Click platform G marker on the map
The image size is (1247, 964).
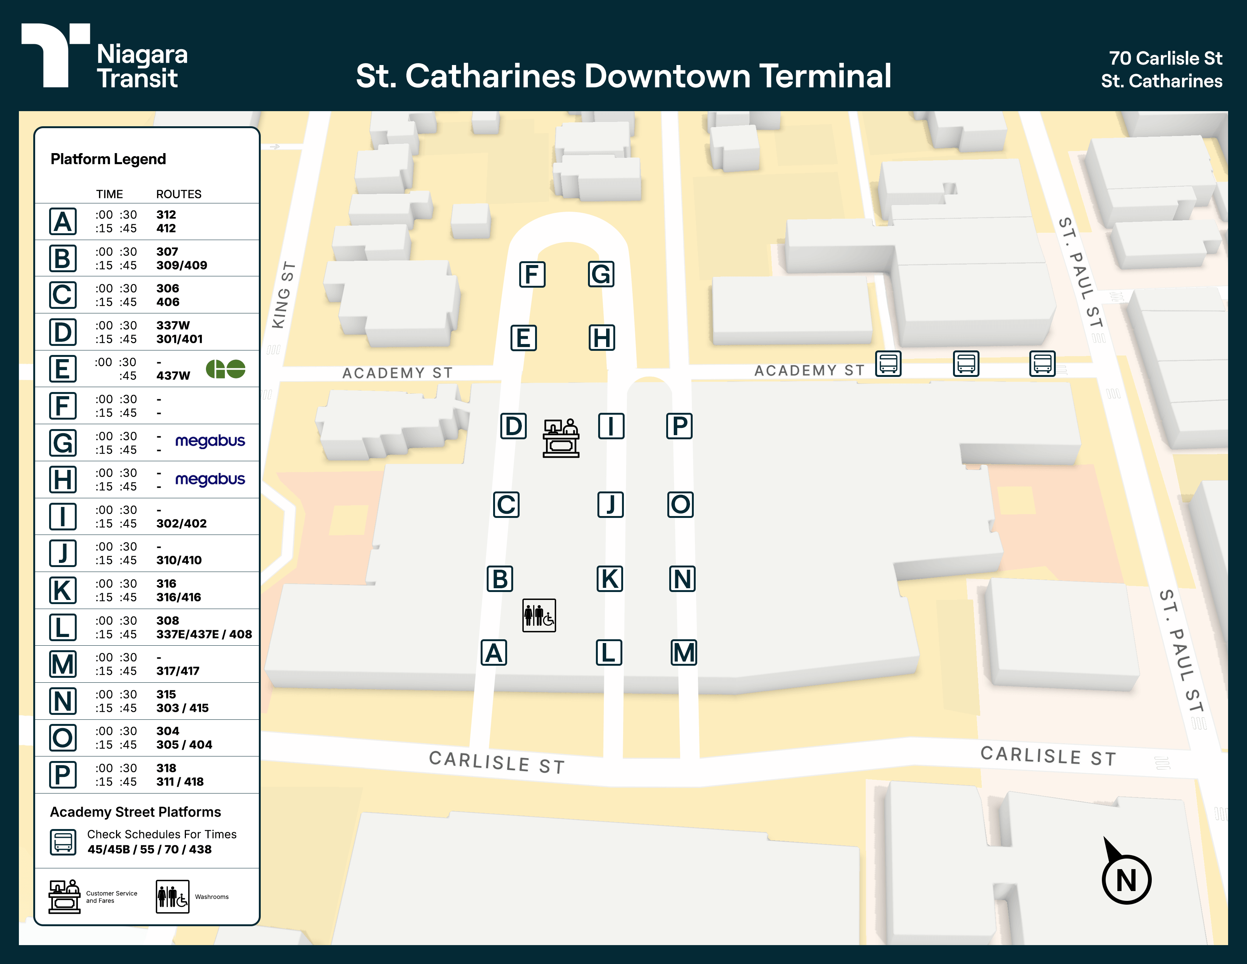(x=601, y=275)
